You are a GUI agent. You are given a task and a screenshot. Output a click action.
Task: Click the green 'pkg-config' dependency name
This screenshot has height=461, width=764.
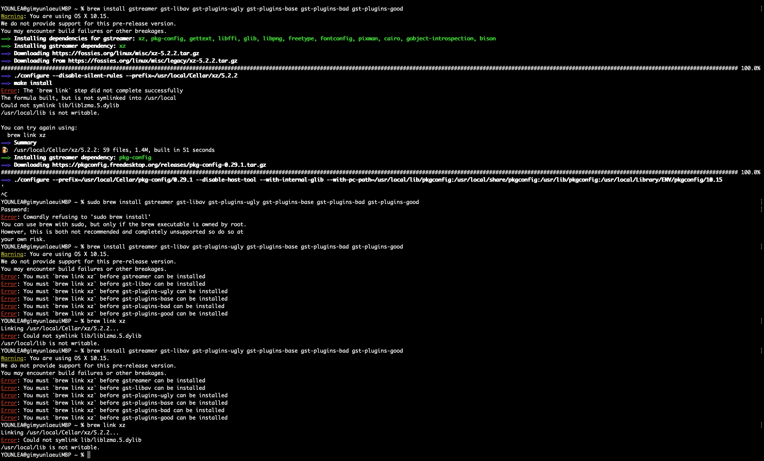pyautogui.click(x=135, y=157)
